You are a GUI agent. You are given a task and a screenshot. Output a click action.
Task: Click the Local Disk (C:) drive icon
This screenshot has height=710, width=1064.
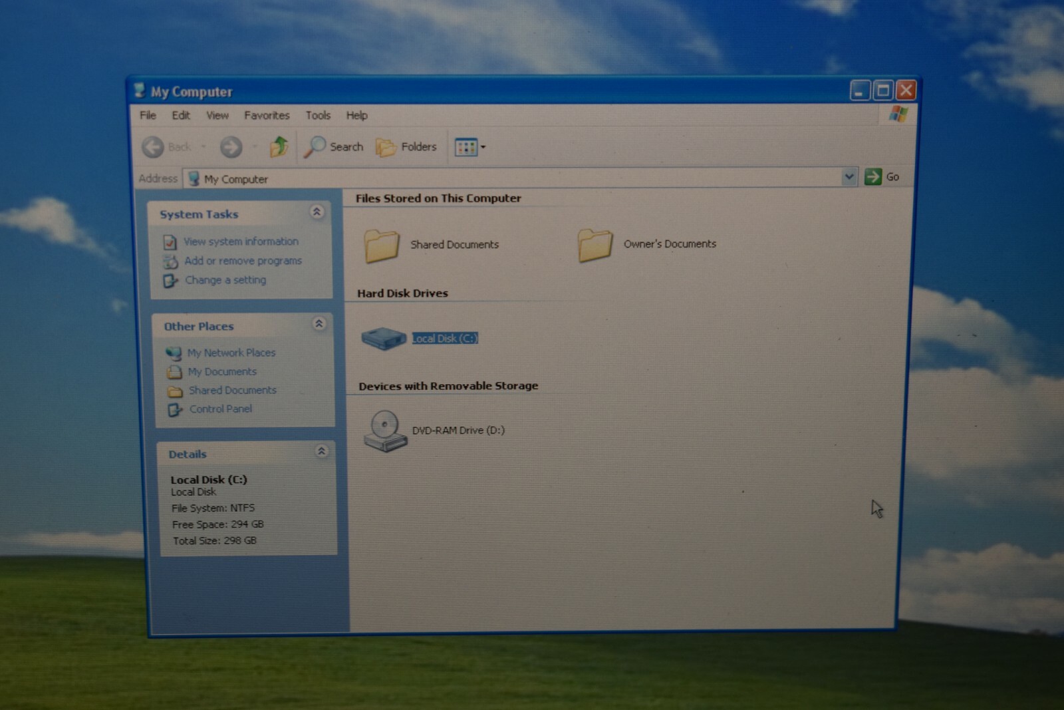pyautogui.click(x=383, y=338)
